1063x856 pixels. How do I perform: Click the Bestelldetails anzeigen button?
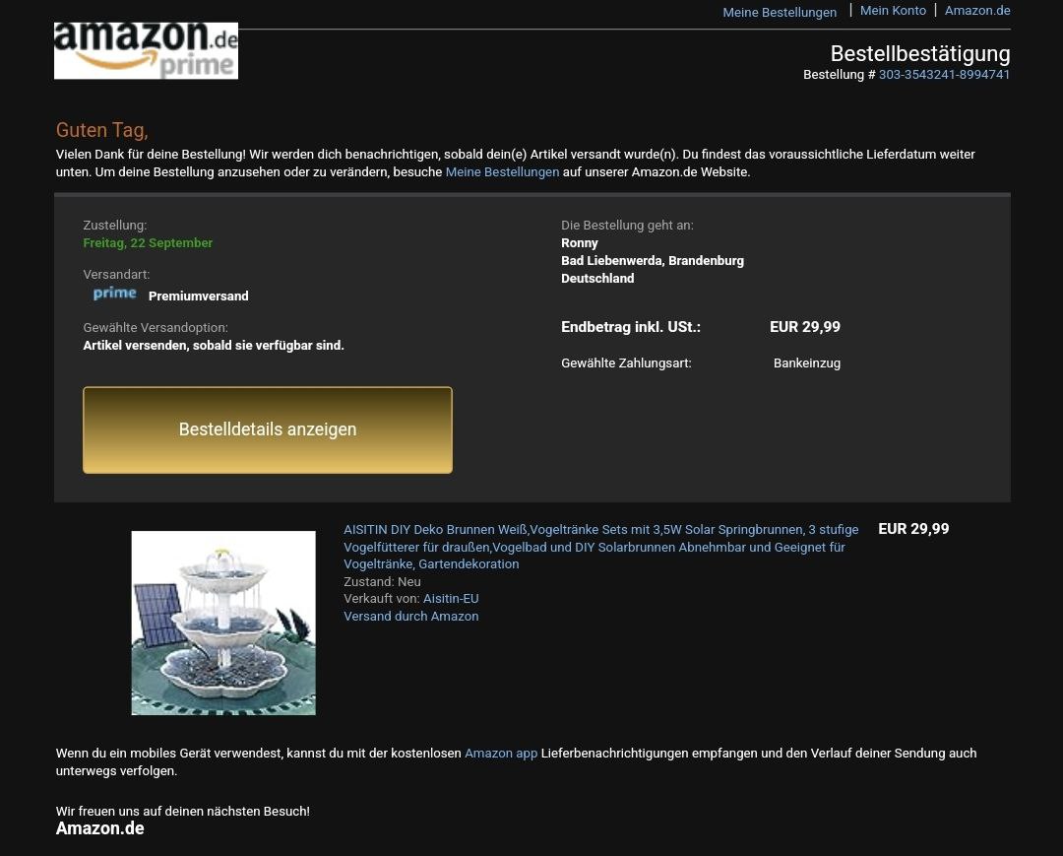click(x=268, y=430)
